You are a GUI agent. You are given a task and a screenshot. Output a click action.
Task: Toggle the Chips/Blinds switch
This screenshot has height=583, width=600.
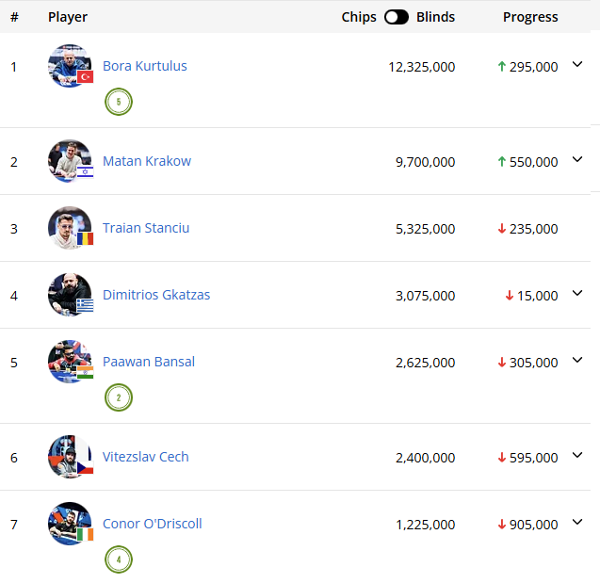coord(397,17)
